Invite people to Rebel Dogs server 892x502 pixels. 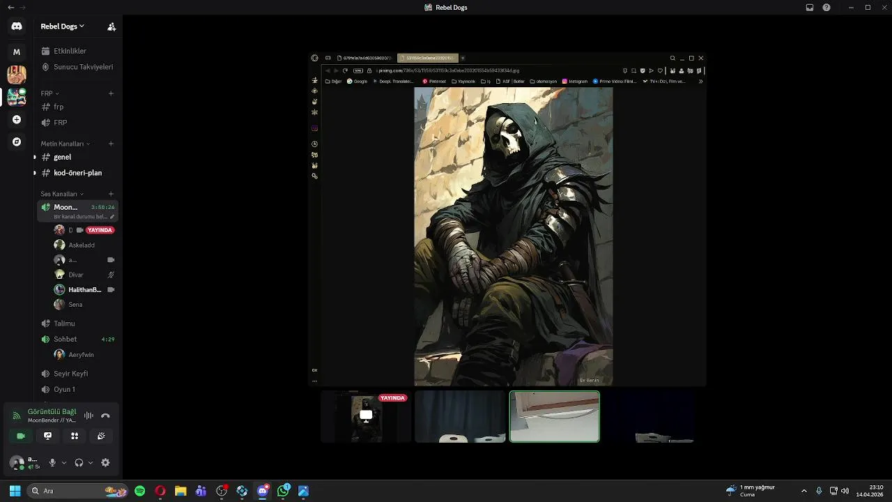[111, 26]
